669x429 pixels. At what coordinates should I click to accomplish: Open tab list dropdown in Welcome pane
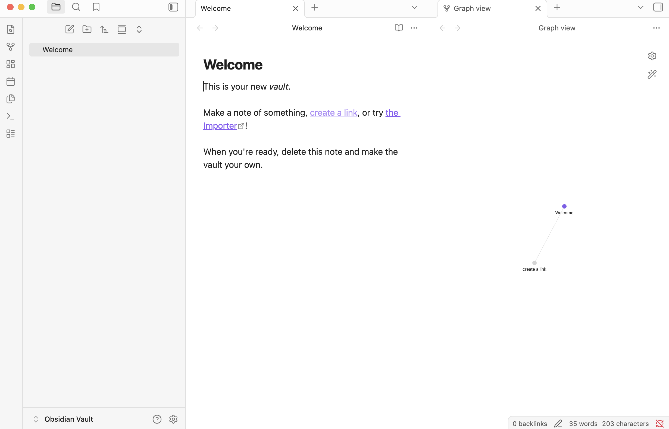click(x=414, y=8)
